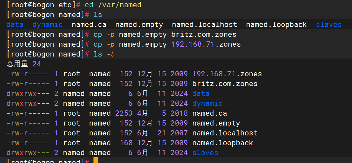Screen dimensions: 352x163
Task: Click permissions 'drwxrwx---' on the data row
Action: coord(28,94)
